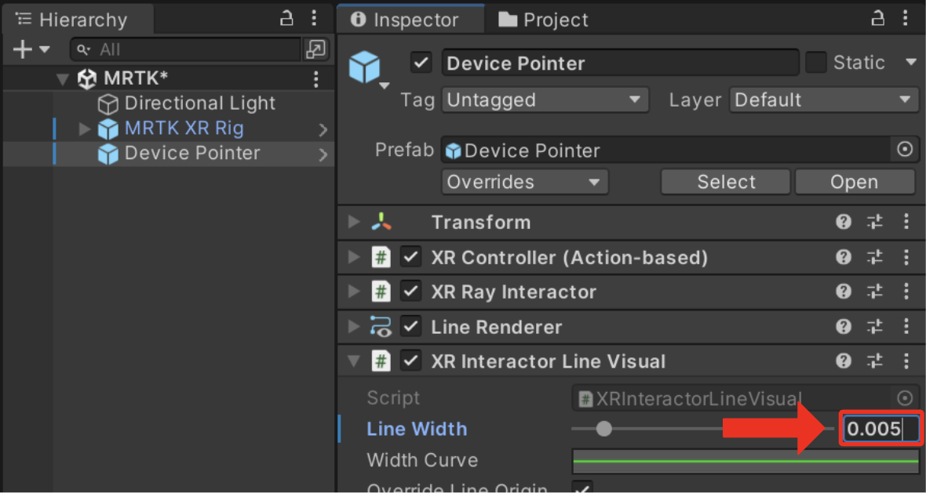Open the Layer dropdown showing Default
The width and height of the screenshot is (926, 497).
pyautogui.click(x=824, y=100)
